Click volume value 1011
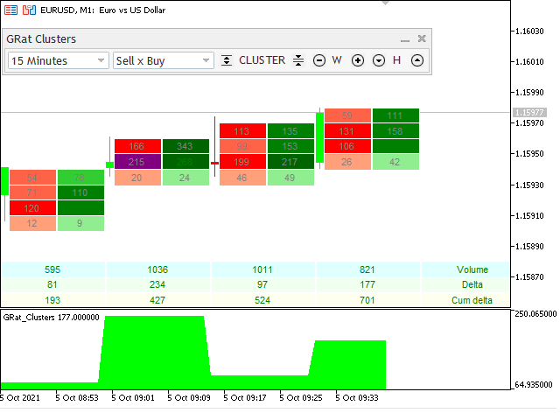This screenshot has width=560, height=420. (262, 269)
